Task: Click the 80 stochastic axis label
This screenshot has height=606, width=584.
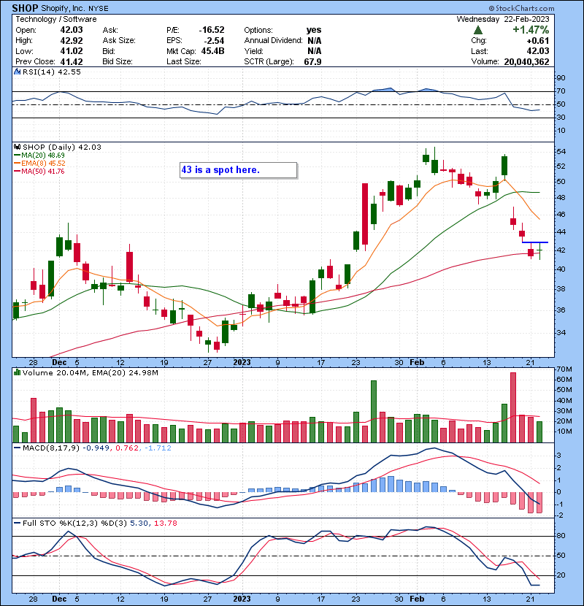Action: coord(561,536)
